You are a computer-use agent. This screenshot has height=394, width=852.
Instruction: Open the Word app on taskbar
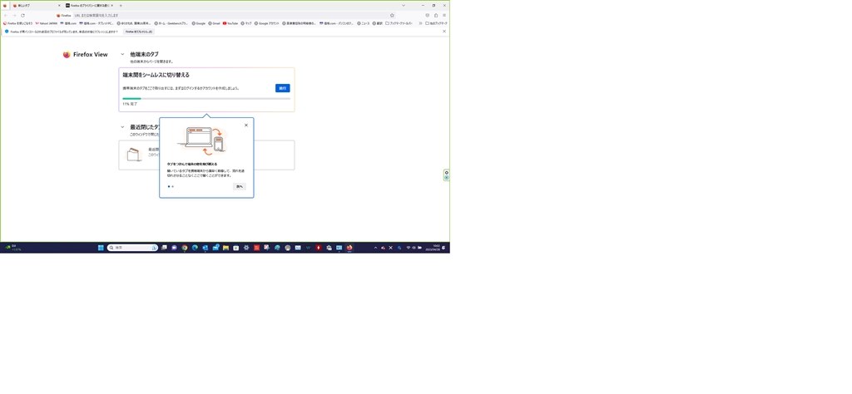[x=308, y=248]
